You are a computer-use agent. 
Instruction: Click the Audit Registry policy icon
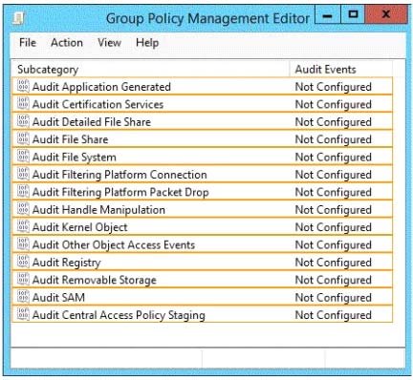23,262
